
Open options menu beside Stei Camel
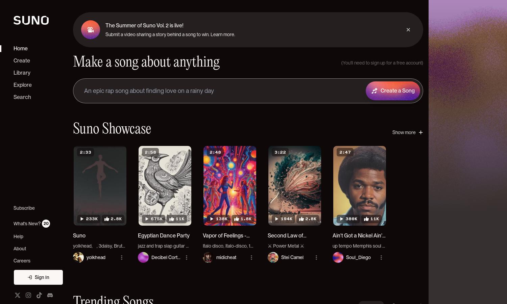pyautogui.click(x=316, y=257)
